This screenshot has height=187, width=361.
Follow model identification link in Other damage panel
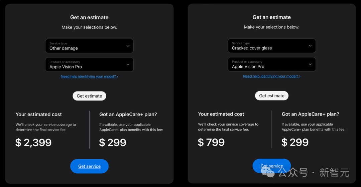coord(89,76)
